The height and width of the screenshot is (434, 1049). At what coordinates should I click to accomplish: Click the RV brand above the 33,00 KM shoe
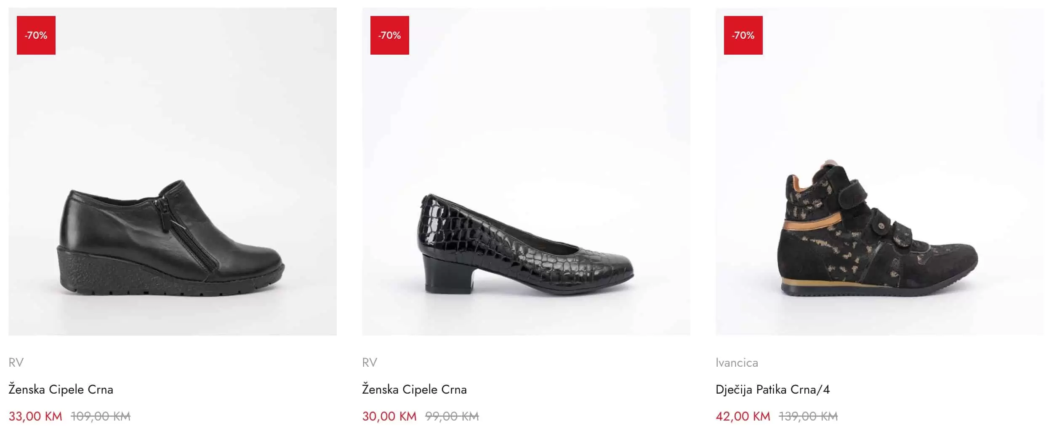click(x=16, y=363)
